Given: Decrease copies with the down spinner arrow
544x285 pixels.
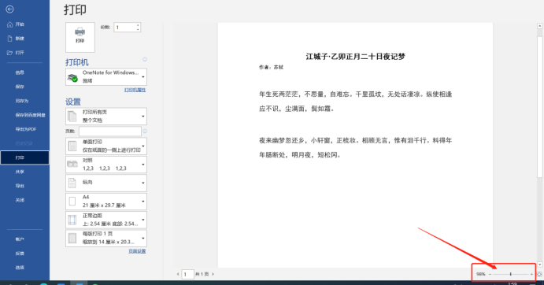Looking at the screenshot, I should [x=138, y=30].
